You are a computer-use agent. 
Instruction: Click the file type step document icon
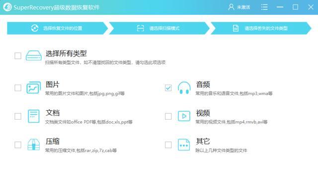click(236, 28)
